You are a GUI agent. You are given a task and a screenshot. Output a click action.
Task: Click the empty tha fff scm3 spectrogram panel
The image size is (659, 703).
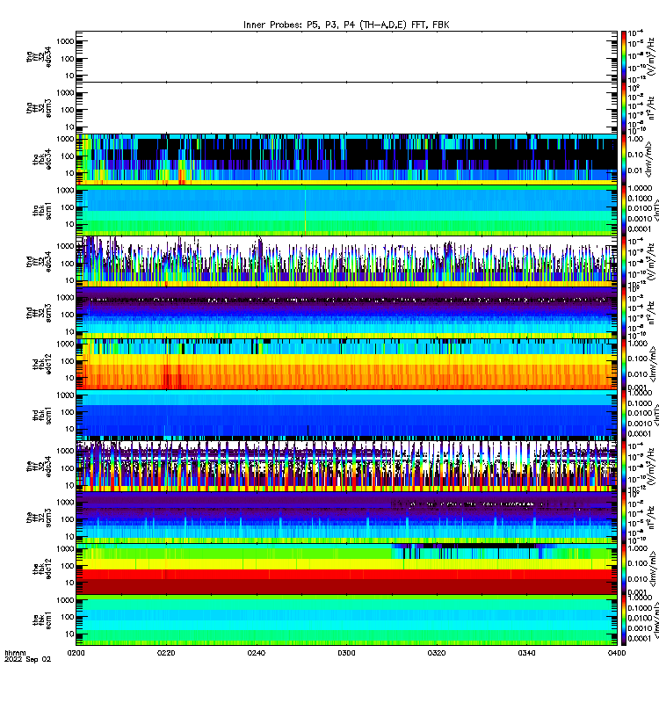click(346, 107)
